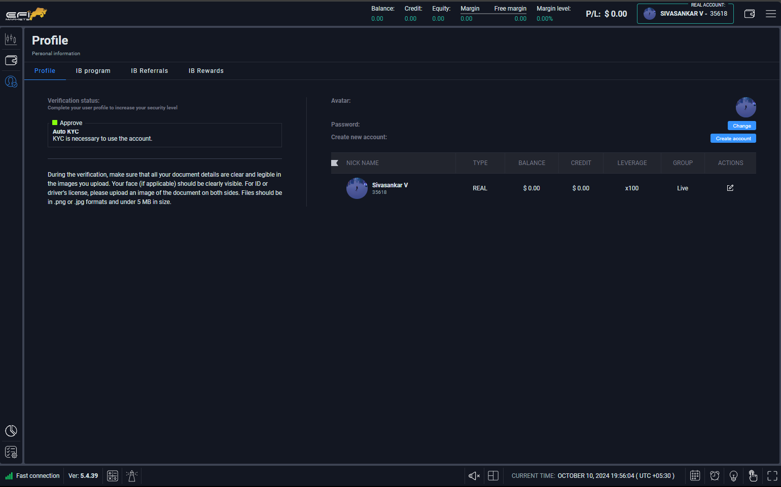Click the ACTIONS column header
This screenshot has height=487, width=781.
(x=731, y=163)
